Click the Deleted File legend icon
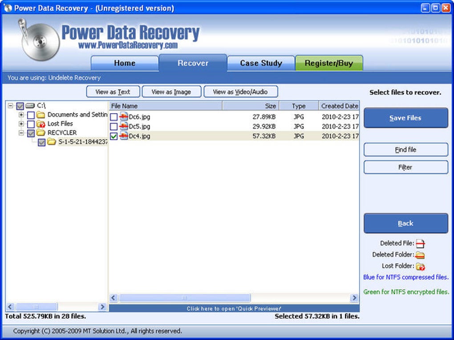The height and width of the screenshot is (340, 454). (420, 244)
